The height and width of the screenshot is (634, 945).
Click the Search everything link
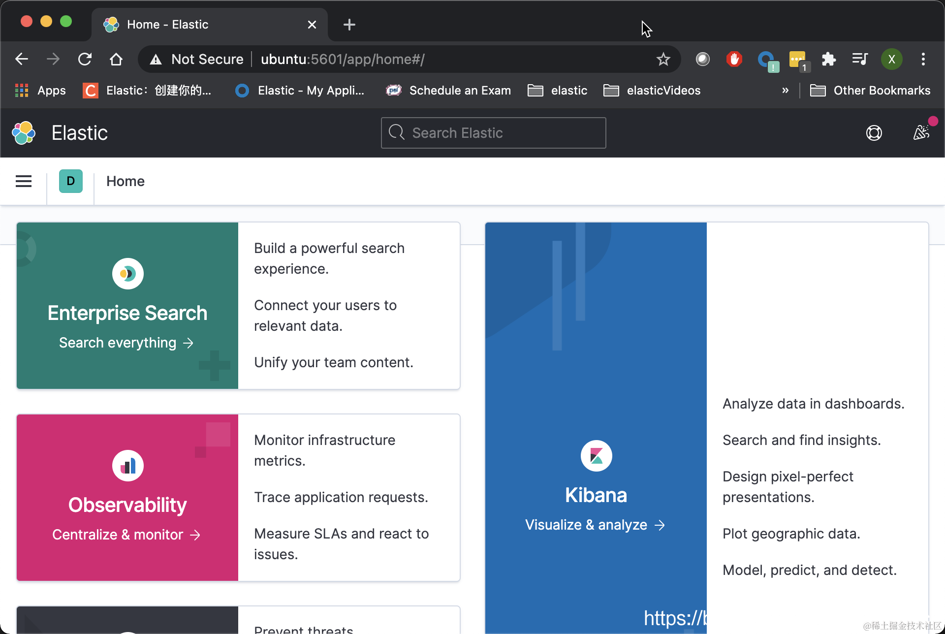click(126, 343)
